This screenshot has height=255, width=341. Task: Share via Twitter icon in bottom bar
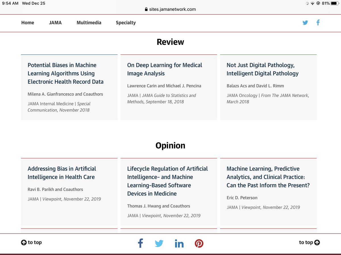[x=159, y=243]
